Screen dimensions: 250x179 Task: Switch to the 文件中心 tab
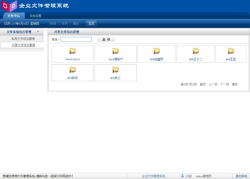pyautogui.click(x=13, y=16)
